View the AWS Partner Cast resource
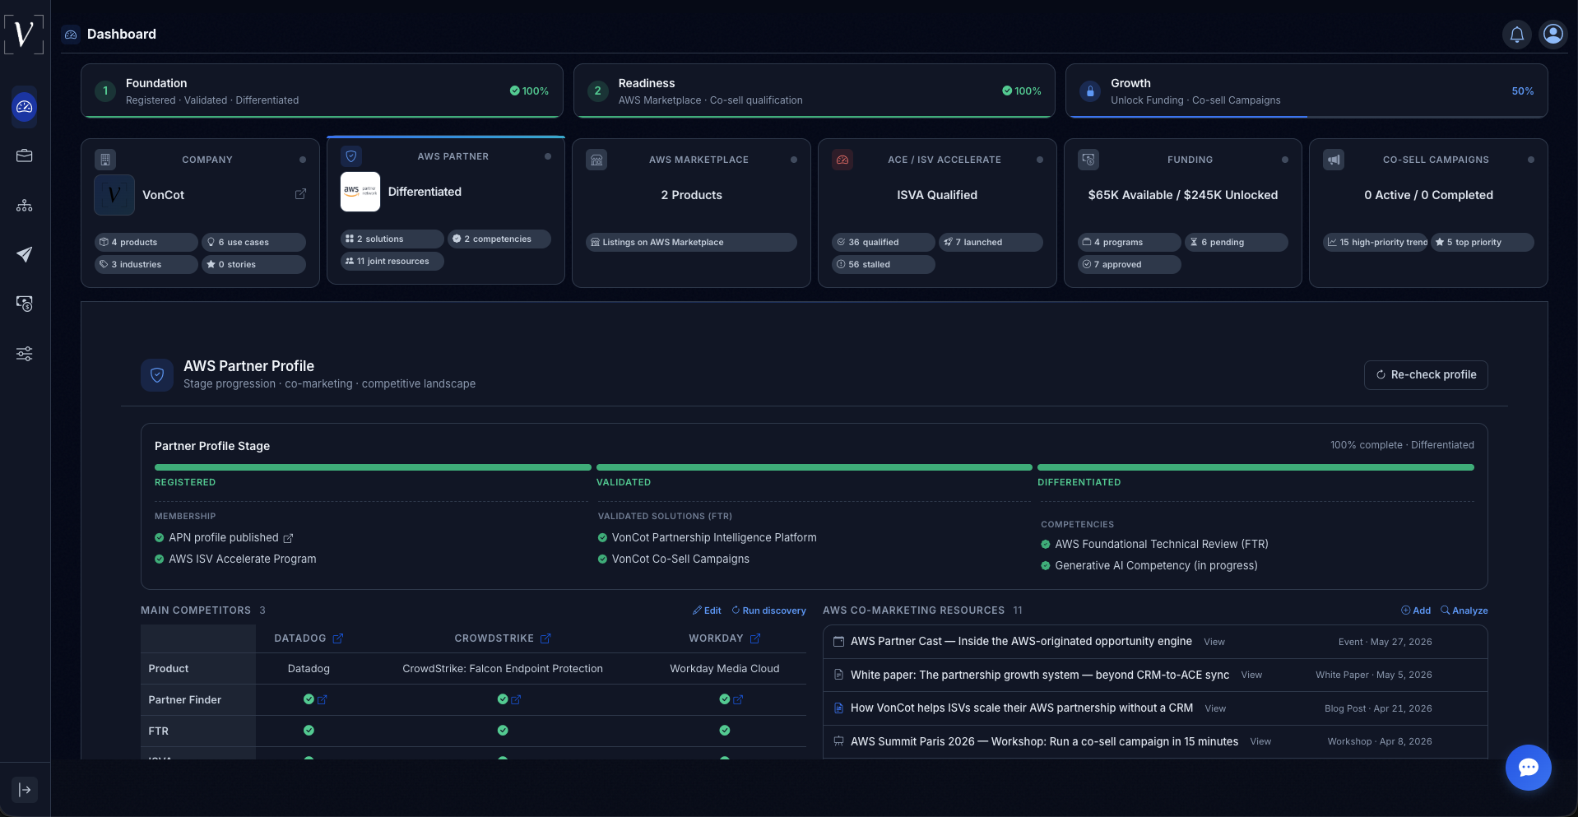This screenshot has width=1578, height=817. click(1214, 642)
